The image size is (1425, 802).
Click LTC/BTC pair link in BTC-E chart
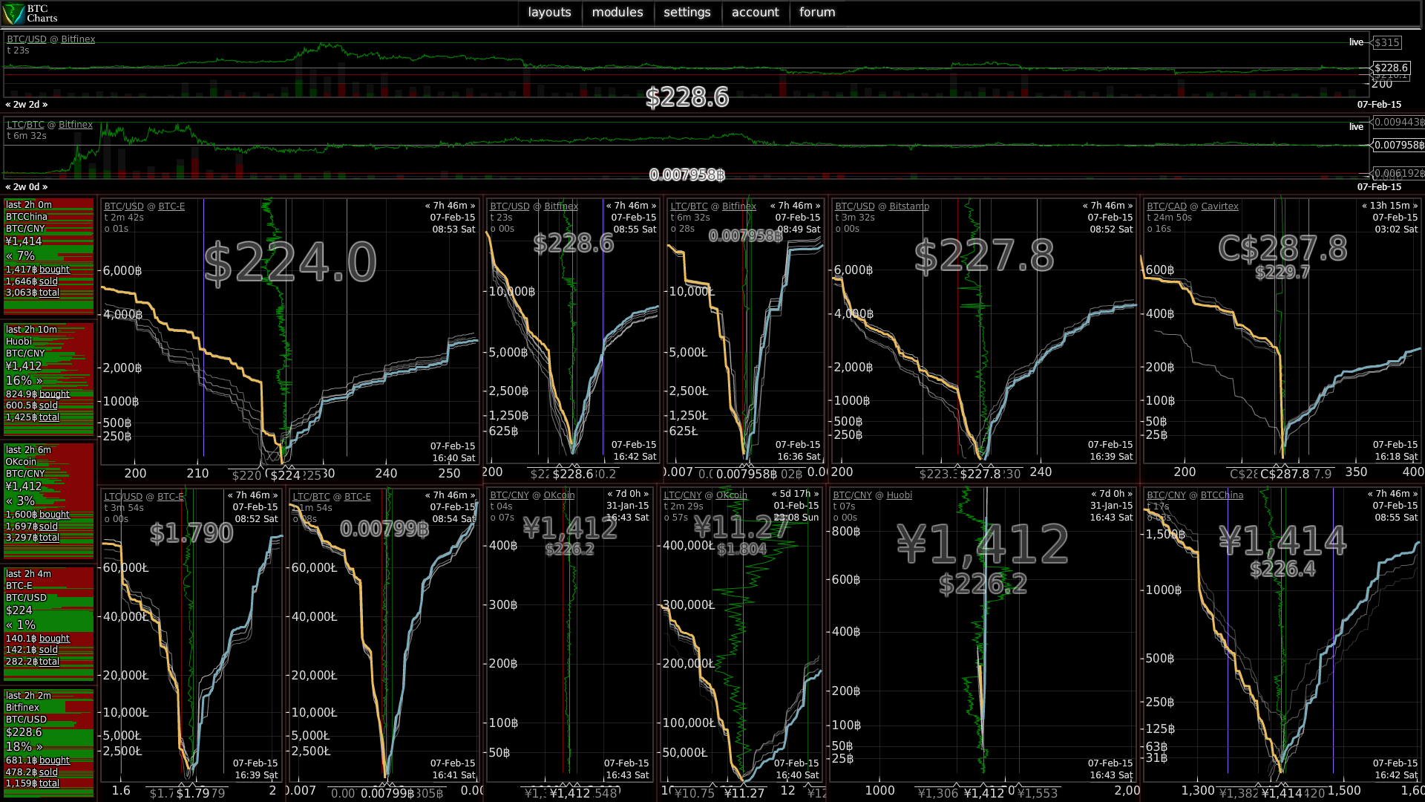coord(311,497)
